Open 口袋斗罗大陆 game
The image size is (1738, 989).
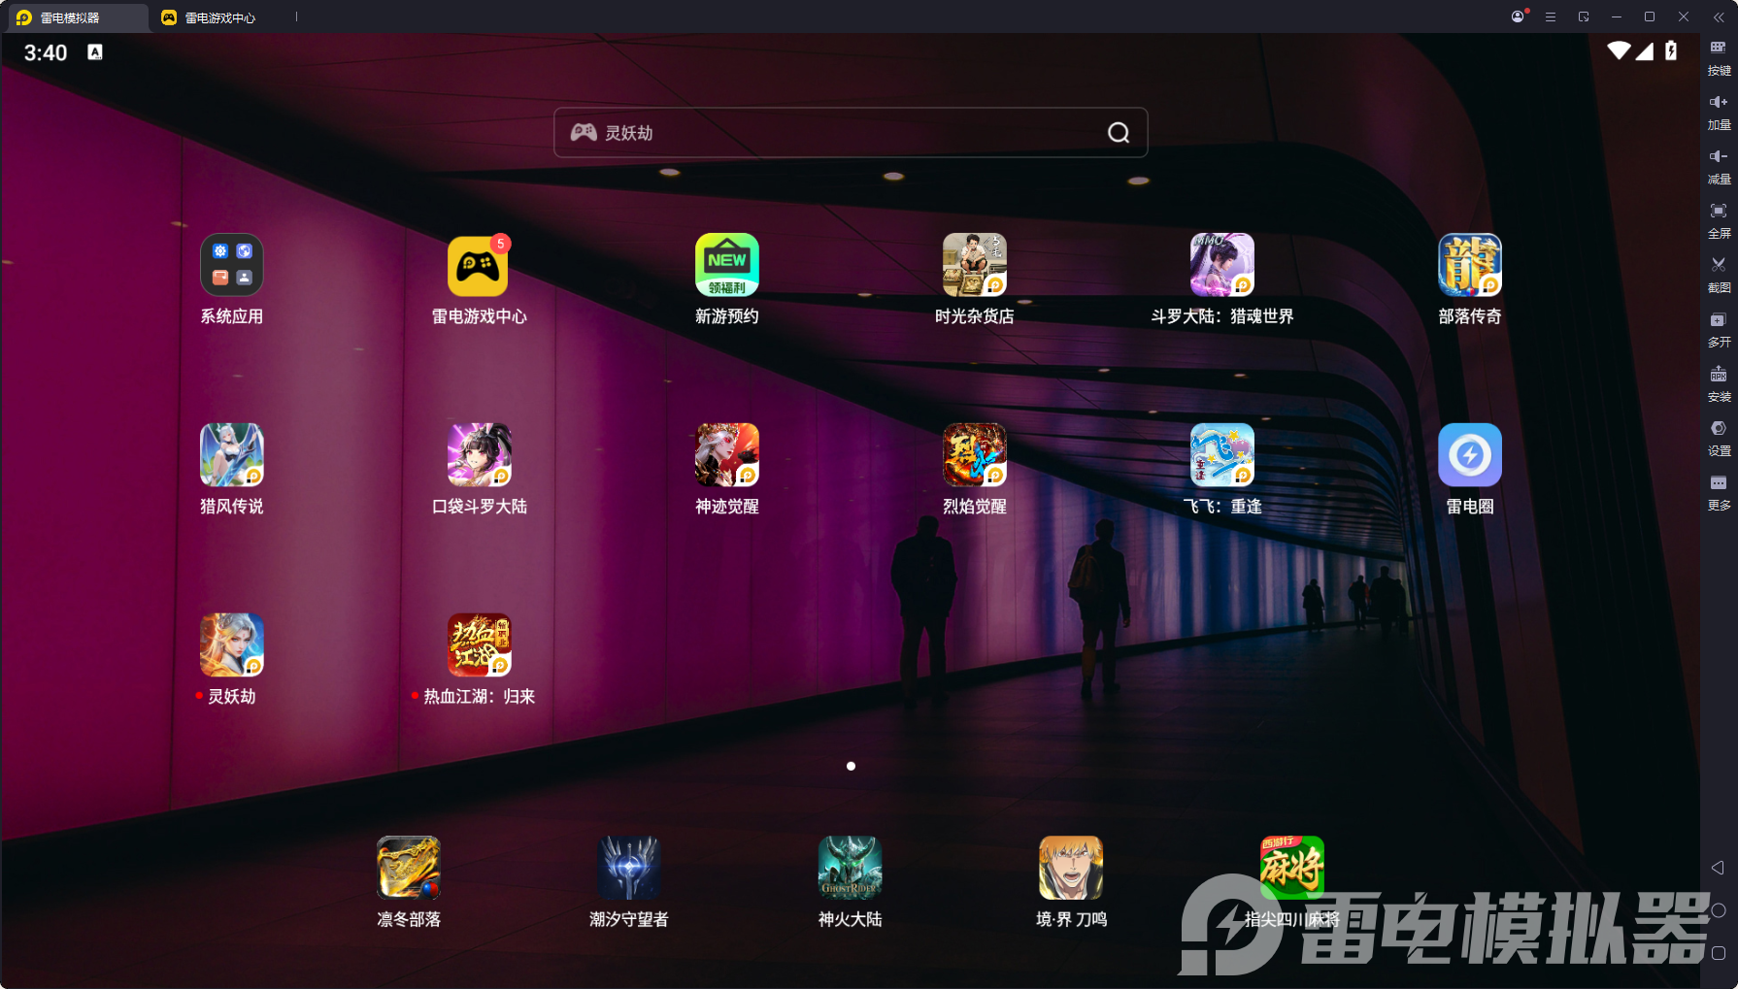[479, 455]
